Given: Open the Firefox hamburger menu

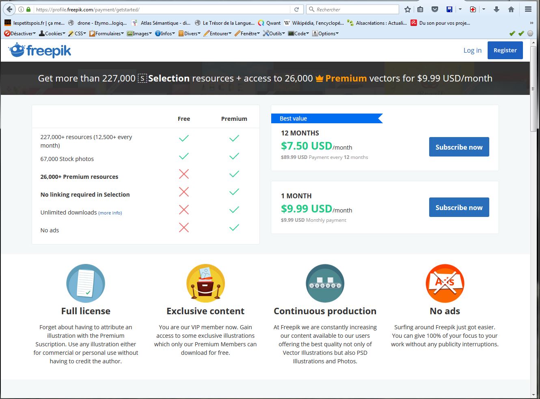Looking at the screenshot, I should pyautogui.click(x=528, y=9).
